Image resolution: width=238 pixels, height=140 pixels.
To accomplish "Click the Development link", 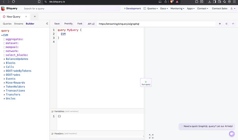I will tap(132, 9).
